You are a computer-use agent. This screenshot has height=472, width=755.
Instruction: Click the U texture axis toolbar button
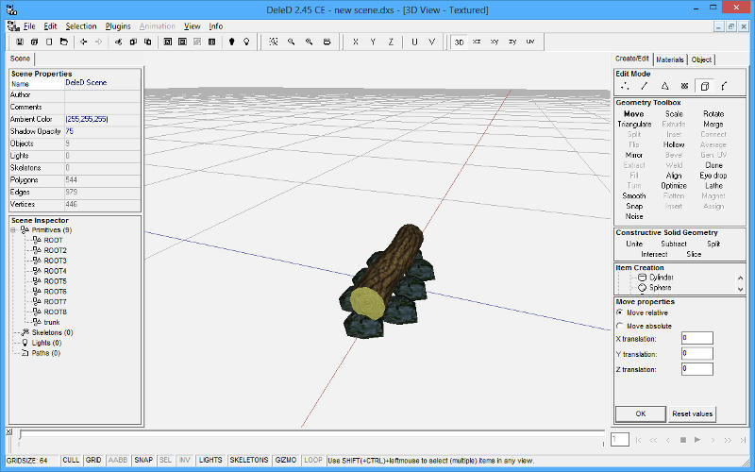(414, 42)
